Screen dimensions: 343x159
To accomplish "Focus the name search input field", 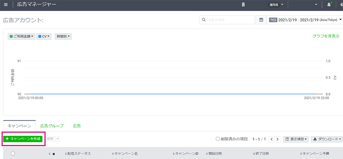I will click(x=227, y=20).
